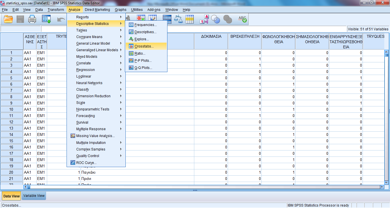Toggle the Value Labels toolbar icon
Viewport: 390px width, 208px height.
coord(205,19)
